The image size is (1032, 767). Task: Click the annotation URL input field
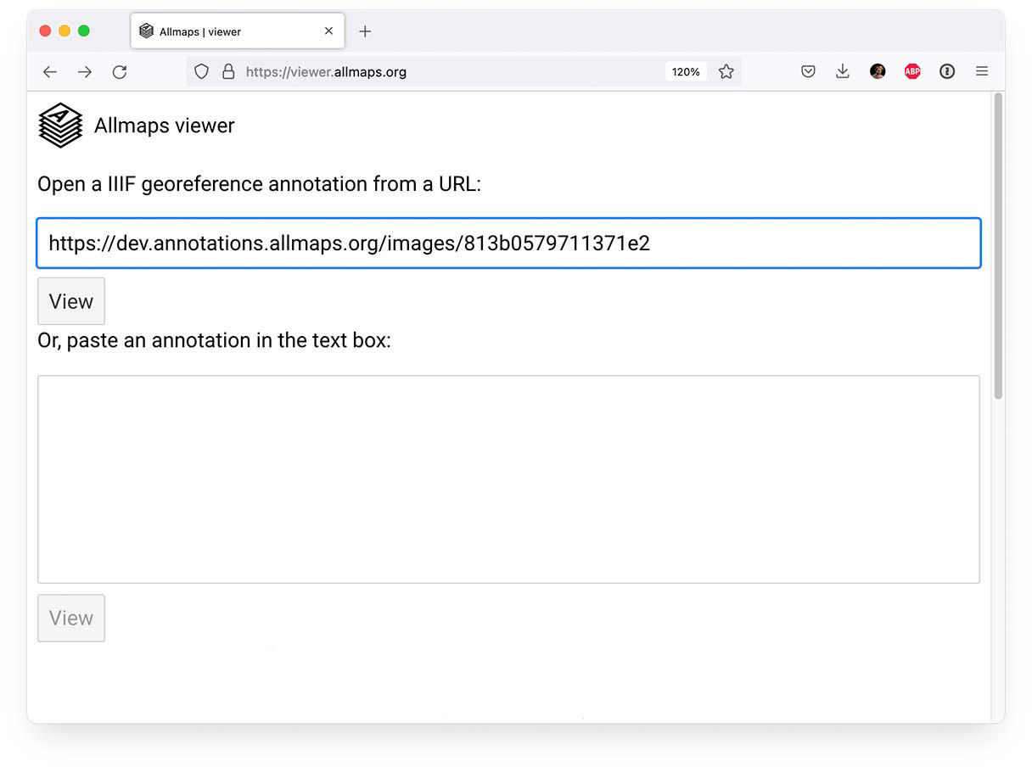click(508, 244)
